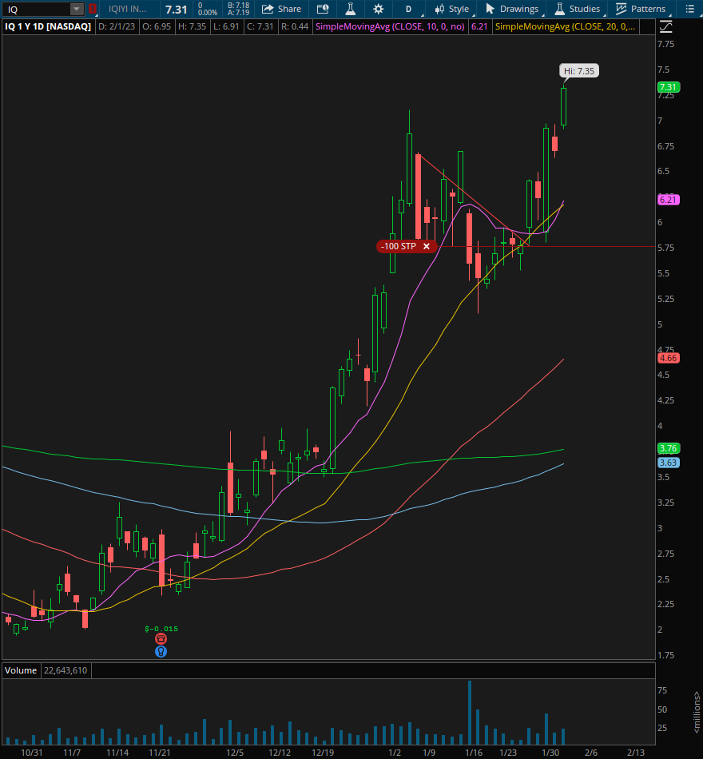Viewport: 703px width, 759px height.
Task: Click the 7.31 last price in header
Action: click(x=176, y=10)
